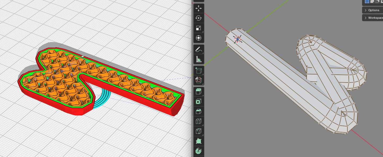Screen dimensions: 383x157
Task: Expand the Options panel
Action: pos(373,10)
